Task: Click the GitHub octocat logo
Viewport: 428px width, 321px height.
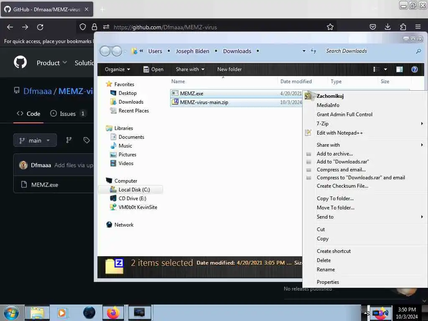Action: [20, 62]
